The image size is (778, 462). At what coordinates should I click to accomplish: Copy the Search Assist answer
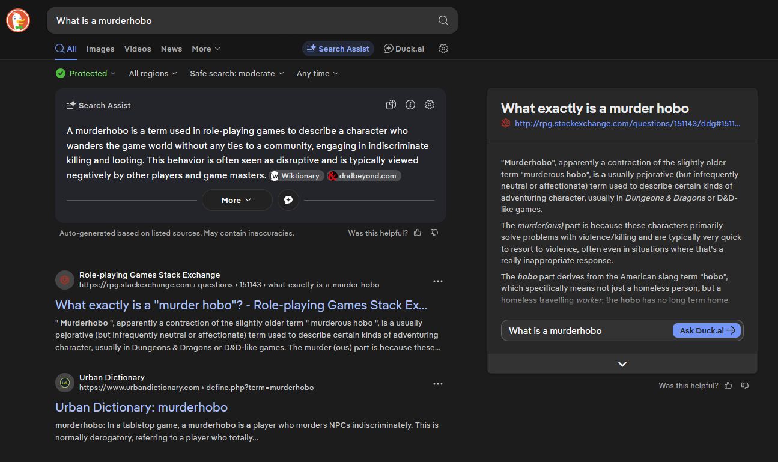[391, 105]
